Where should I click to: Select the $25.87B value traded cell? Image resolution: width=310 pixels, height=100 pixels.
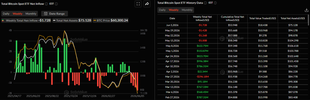click(x=263, y=92)
